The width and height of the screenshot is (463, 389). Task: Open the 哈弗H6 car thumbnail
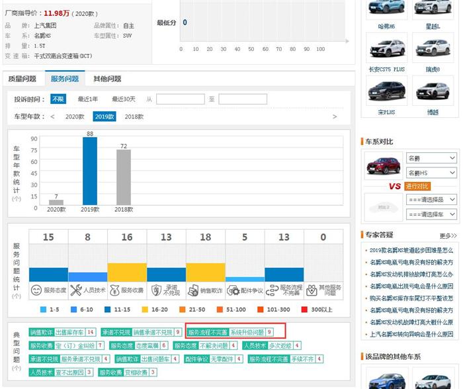pos(386,9)
